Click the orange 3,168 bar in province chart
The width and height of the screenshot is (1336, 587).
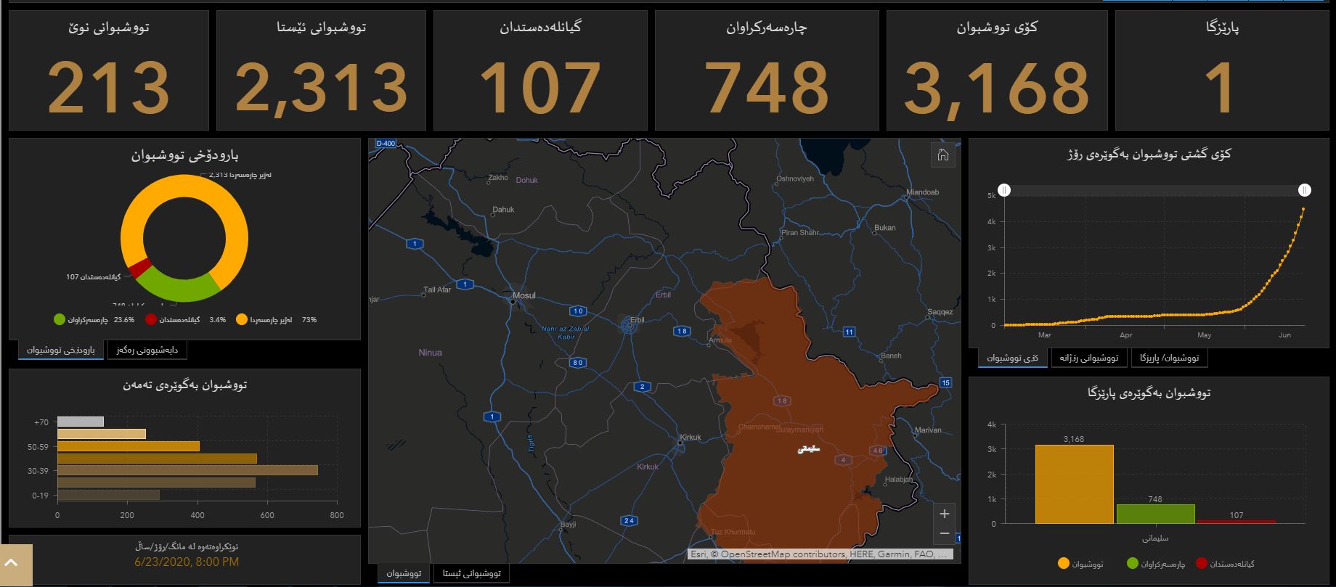tap(1074, 484)
